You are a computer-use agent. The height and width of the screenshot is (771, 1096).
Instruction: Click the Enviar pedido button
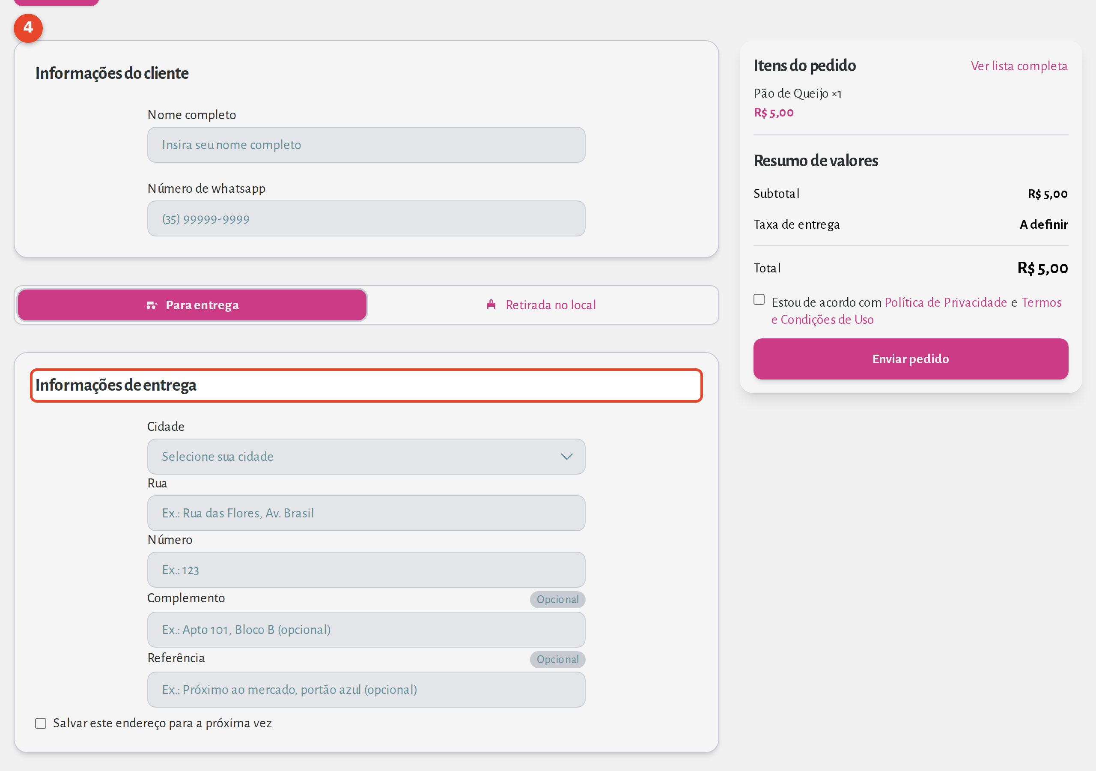[910, 359]
